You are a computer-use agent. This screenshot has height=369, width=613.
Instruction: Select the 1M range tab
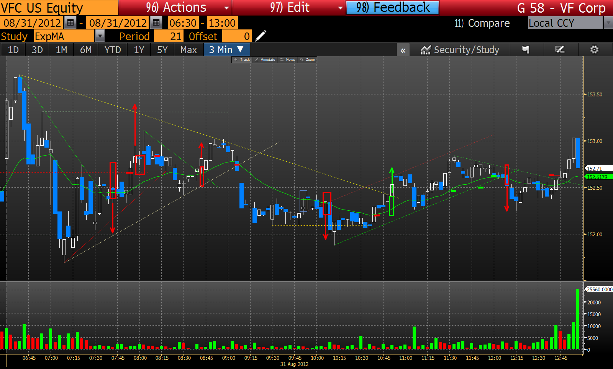(x=61, y=50)
